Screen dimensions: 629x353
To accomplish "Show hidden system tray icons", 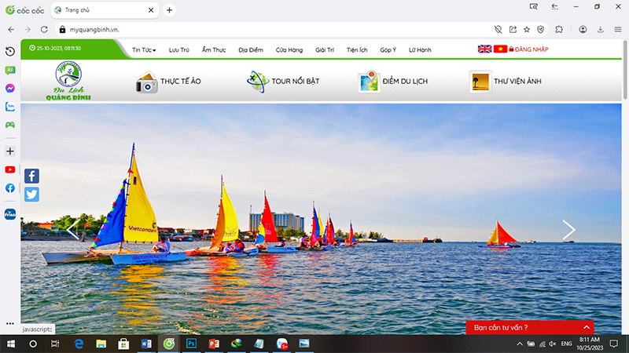I will [520, 344].
